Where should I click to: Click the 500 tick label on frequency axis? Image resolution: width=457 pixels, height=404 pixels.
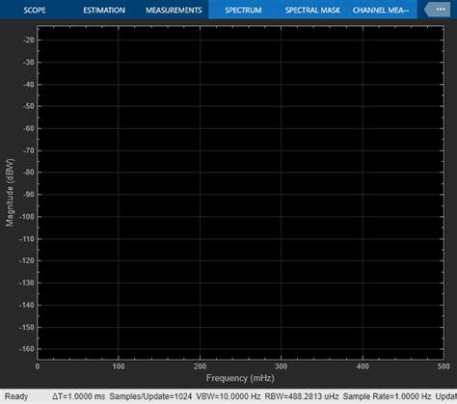coord(444,366)
